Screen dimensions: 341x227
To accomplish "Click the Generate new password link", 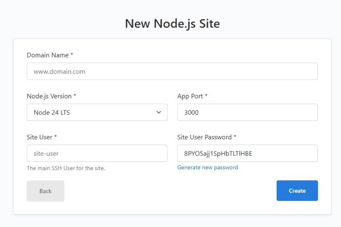I will [x=208, y=167].
